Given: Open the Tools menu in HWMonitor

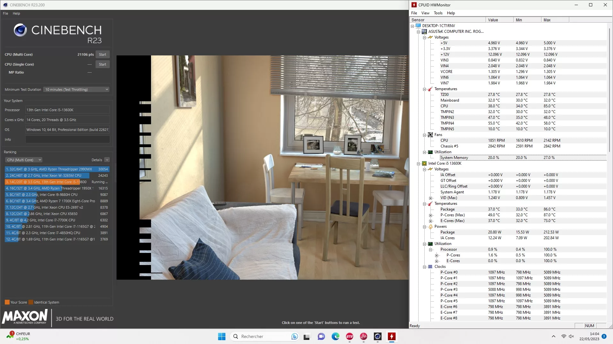Looking at the screenshot, I should coord(438,13).
